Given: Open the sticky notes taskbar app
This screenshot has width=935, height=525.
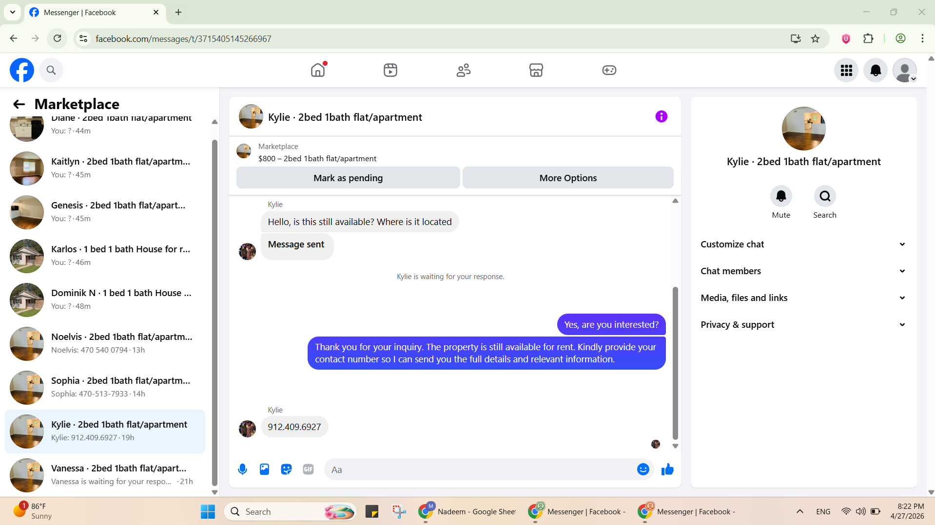Looking at the screenshot, I should coord(372,511).
